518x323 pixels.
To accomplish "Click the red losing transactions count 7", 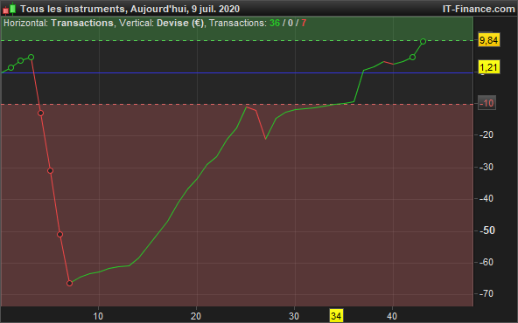I will 304,23.
